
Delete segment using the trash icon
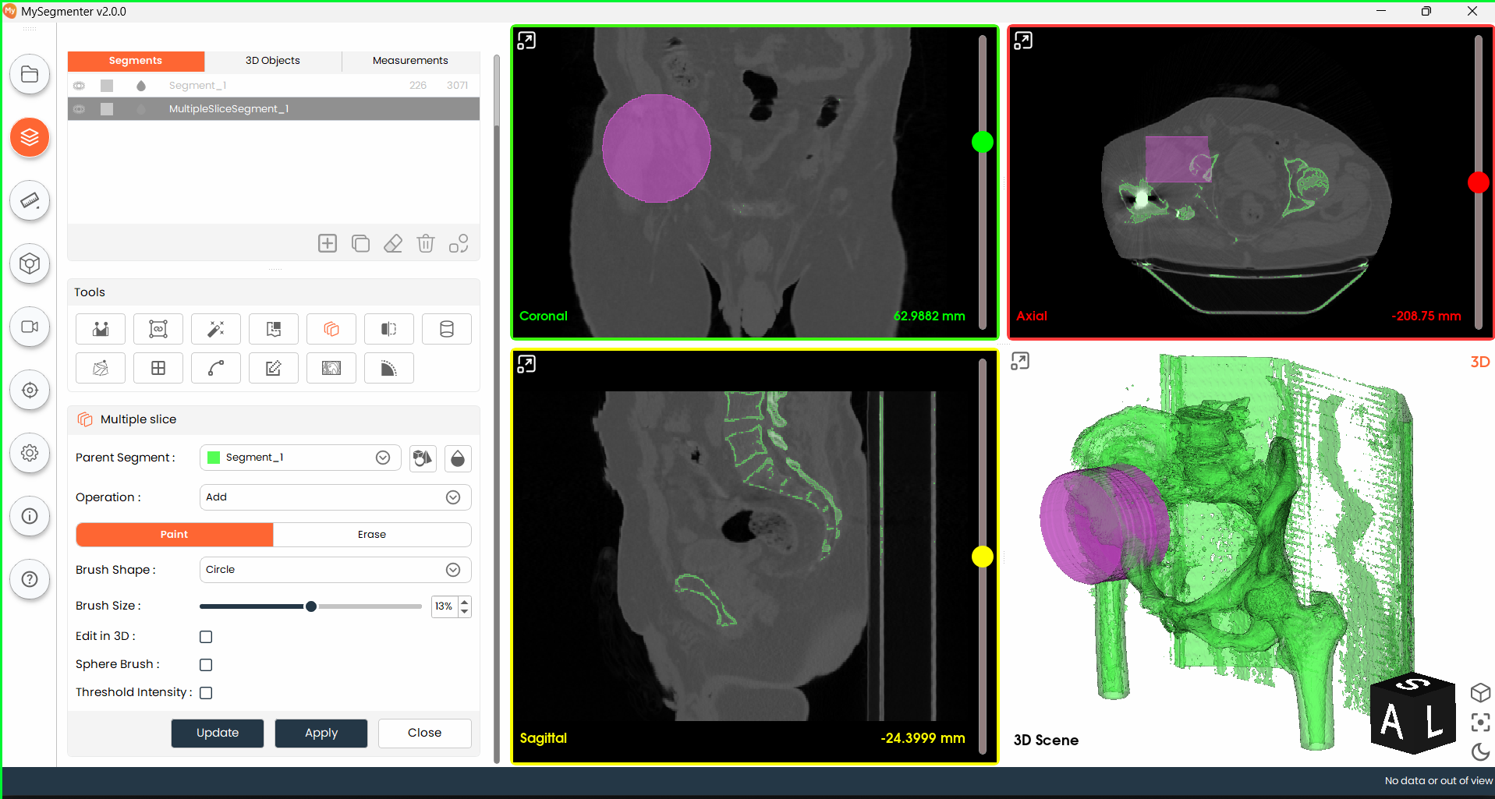[x=426, y=243]
